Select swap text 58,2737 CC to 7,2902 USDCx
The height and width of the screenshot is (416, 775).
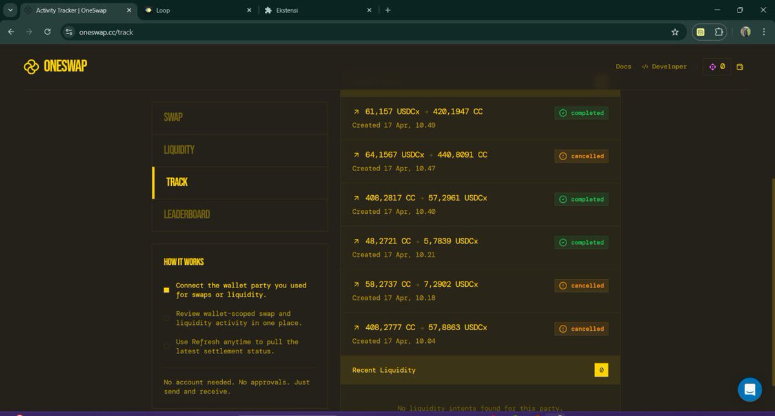[422, 285]
